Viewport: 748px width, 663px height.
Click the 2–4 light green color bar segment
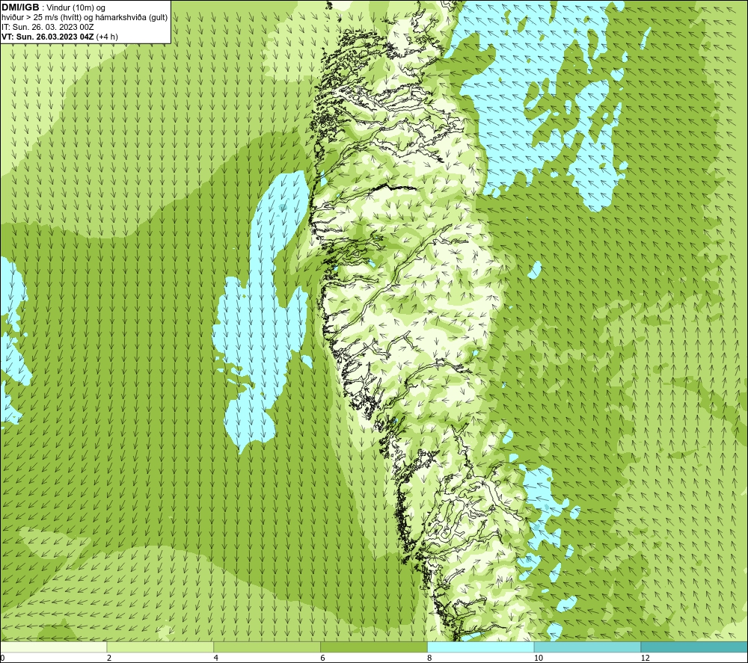tap(160, 647)
